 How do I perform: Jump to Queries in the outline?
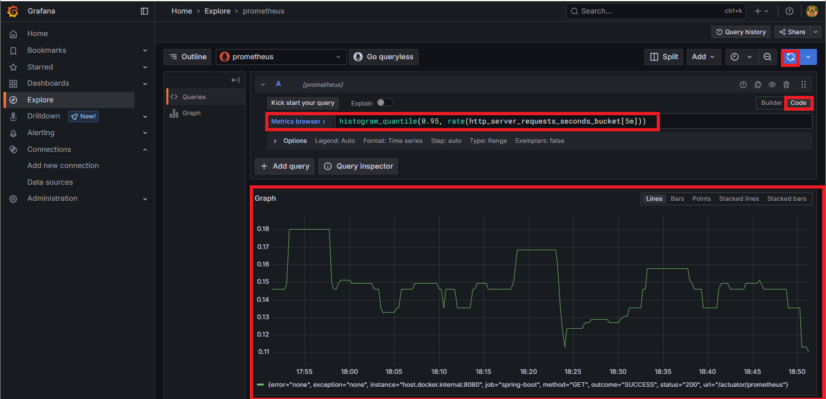[x=206, y=97]
